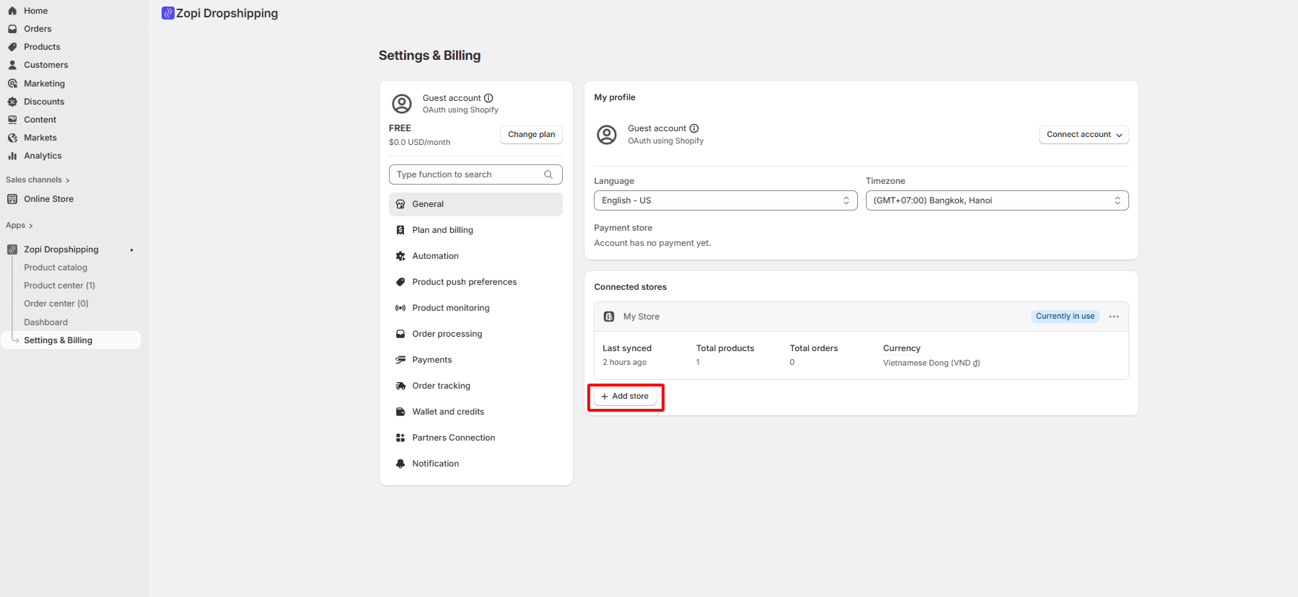This screenshot has height=597, width=1298.
Task: Select Product push preferences menu item
Action: point(464,282)
